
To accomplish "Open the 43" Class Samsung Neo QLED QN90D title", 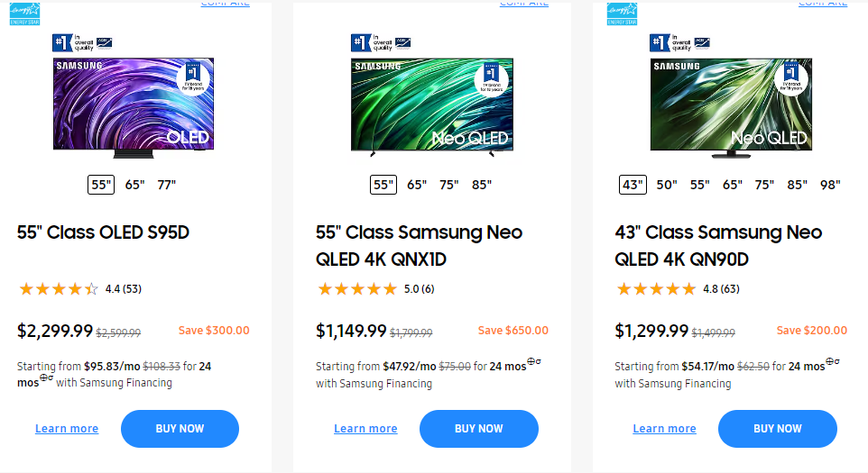I will [718, 246].
